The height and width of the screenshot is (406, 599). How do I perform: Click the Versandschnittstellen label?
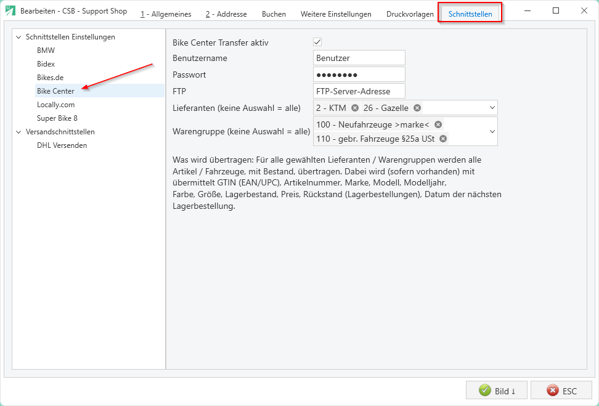[60, 132]
